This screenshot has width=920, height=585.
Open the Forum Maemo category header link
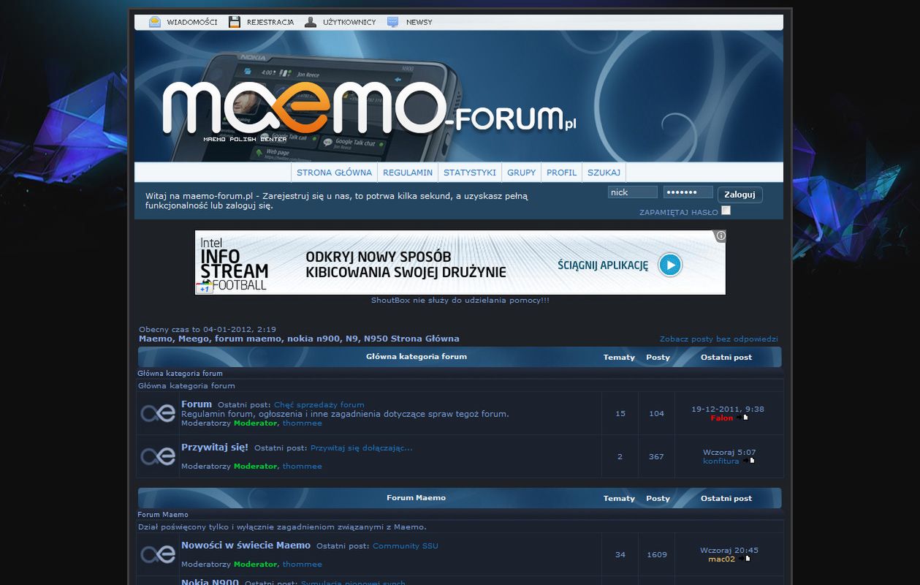416,497
